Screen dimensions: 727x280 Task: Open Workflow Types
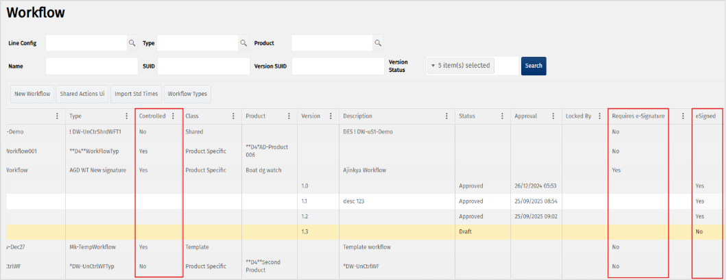(x=188, y=94)
